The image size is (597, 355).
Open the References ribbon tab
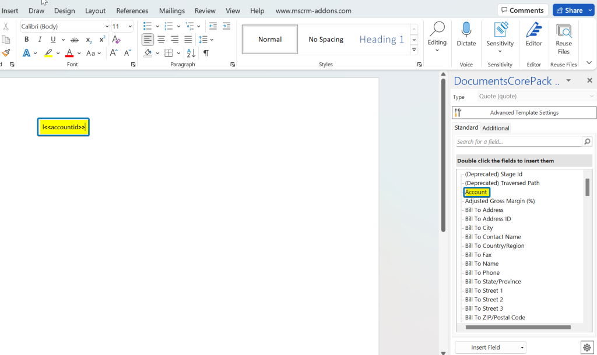132,10
